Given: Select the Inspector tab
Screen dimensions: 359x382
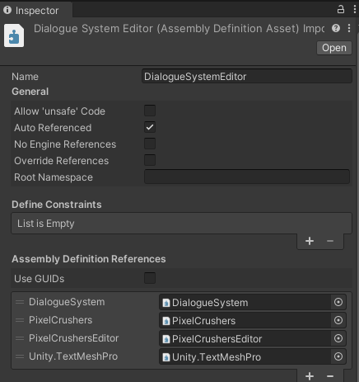Looking at the screenshot, I should coord(36,10).
